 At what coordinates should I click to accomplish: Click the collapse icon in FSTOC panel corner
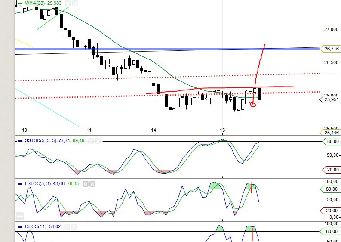pyautogui.click(x=20, y=217)
